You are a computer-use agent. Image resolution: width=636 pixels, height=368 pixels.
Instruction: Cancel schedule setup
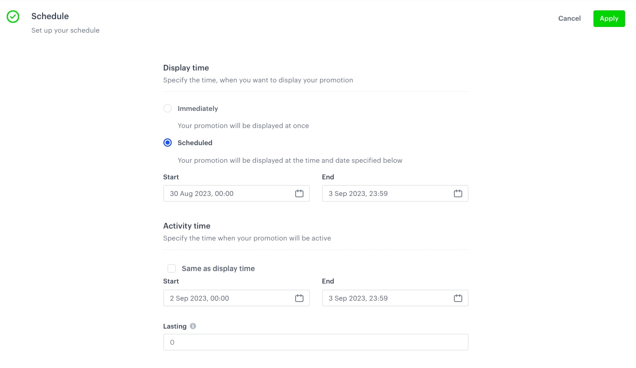(569, 18)
